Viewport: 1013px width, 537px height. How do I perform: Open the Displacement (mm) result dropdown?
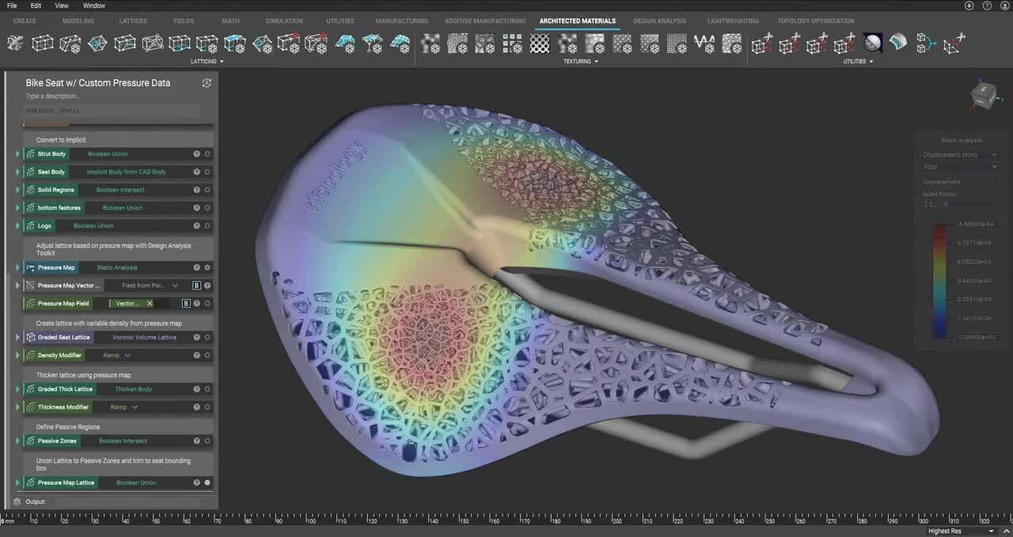pyautogui.click(x=960, y=155)
